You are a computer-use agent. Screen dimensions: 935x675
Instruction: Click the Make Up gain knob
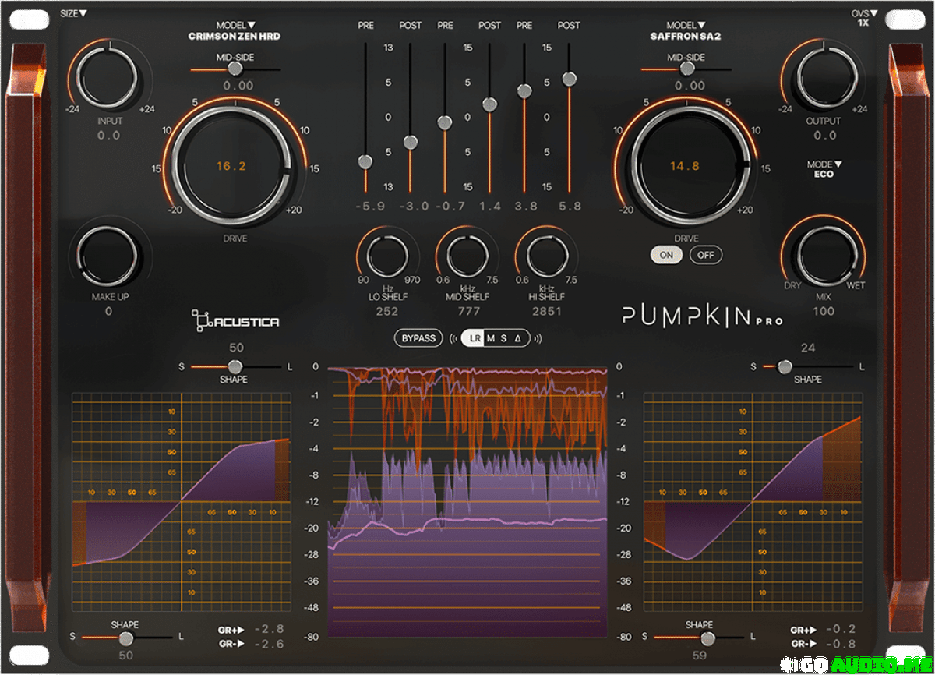coord(108,256)
